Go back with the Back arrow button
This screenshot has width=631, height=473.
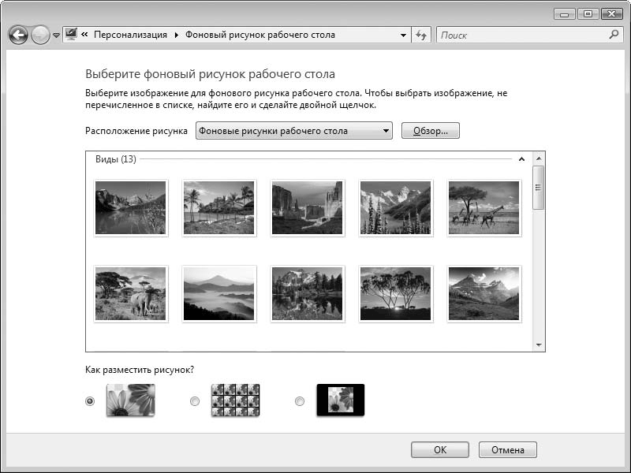point(18,35)
